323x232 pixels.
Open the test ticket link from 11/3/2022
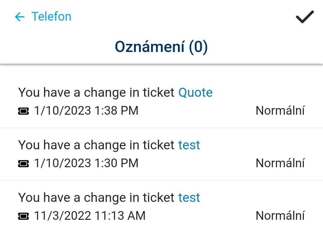click(x=189, y=198)
